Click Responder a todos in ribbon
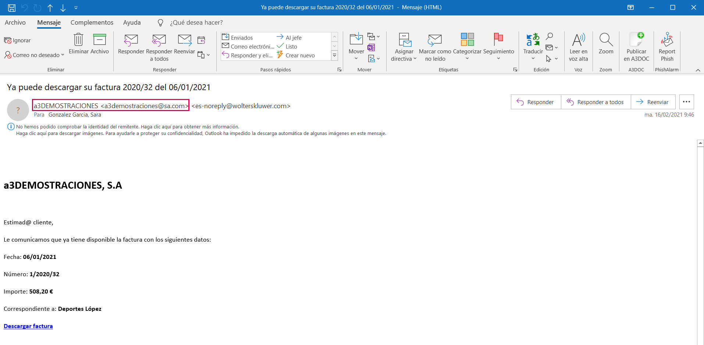The width and height of the screenshot is (704, 345). coord(159,47)
